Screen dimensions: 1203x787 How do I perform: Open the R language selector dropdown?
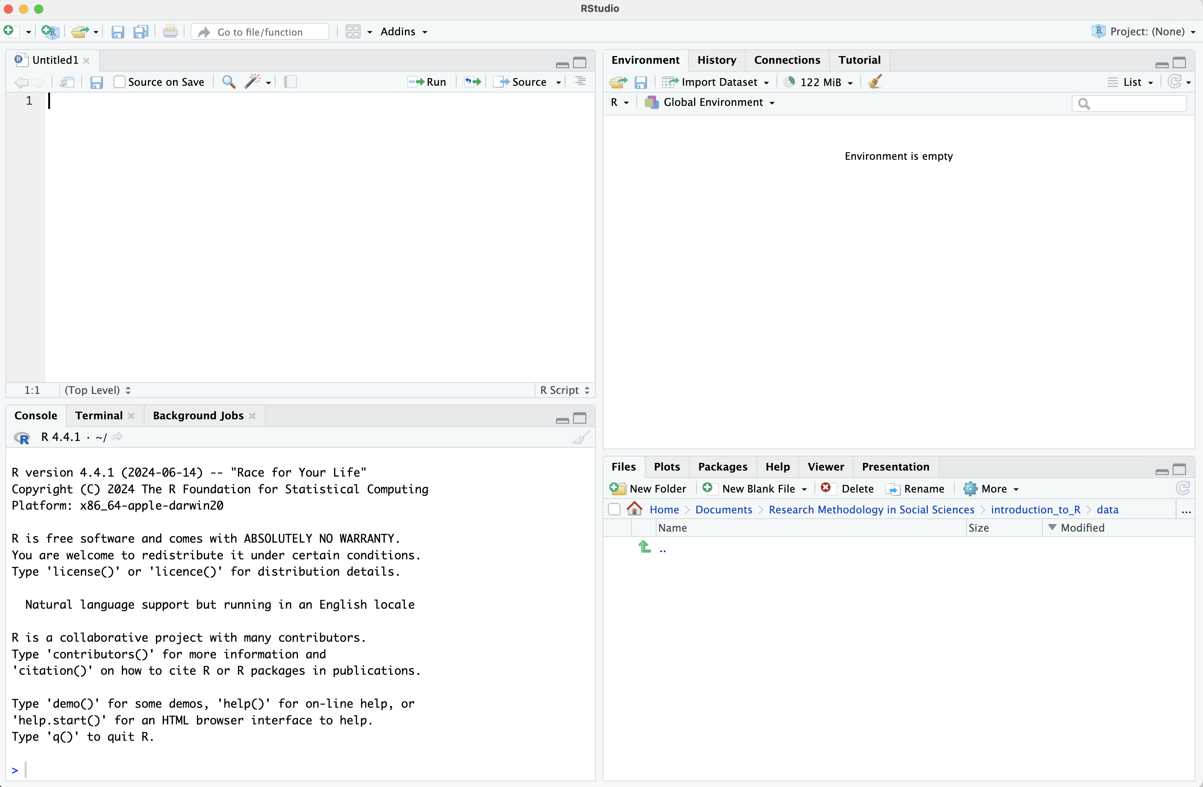pyautogui.click(x=620, y=102)
